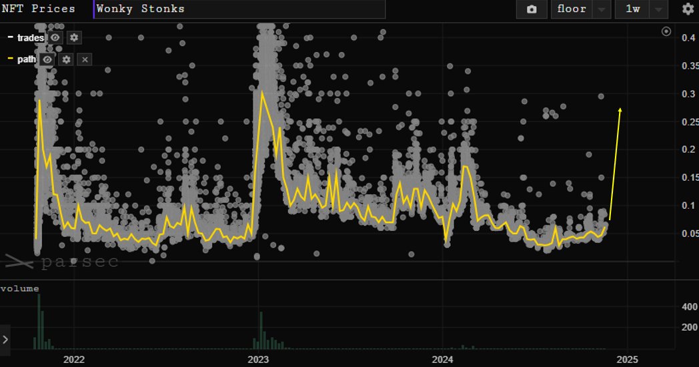
Task: Select the 1w timeframe button
Action: 632,9
